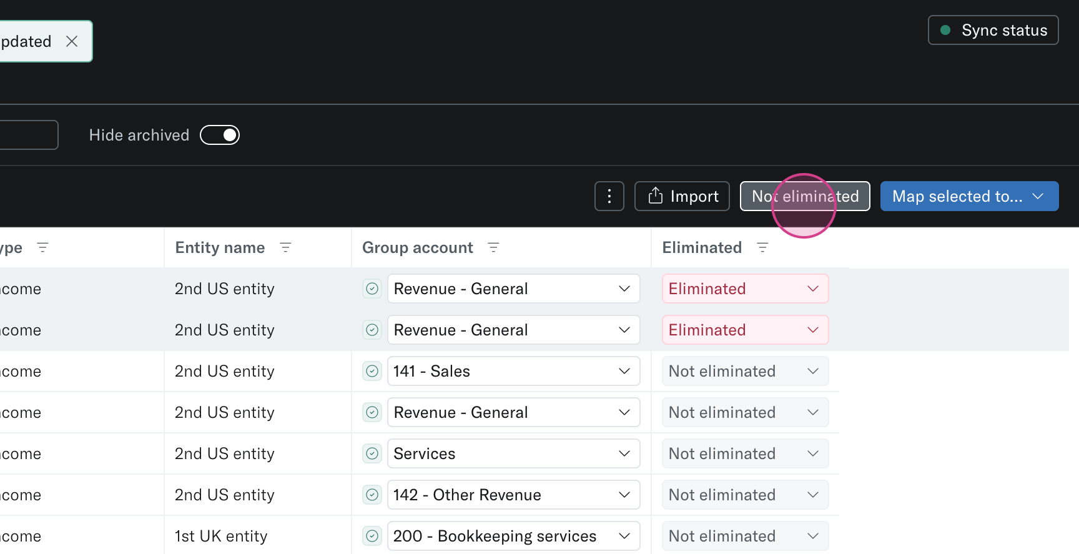This screenshot has height=554, width=1079.
Task: Click the mapped checkmark icon beside 141 - Sales
Action: 372,371
